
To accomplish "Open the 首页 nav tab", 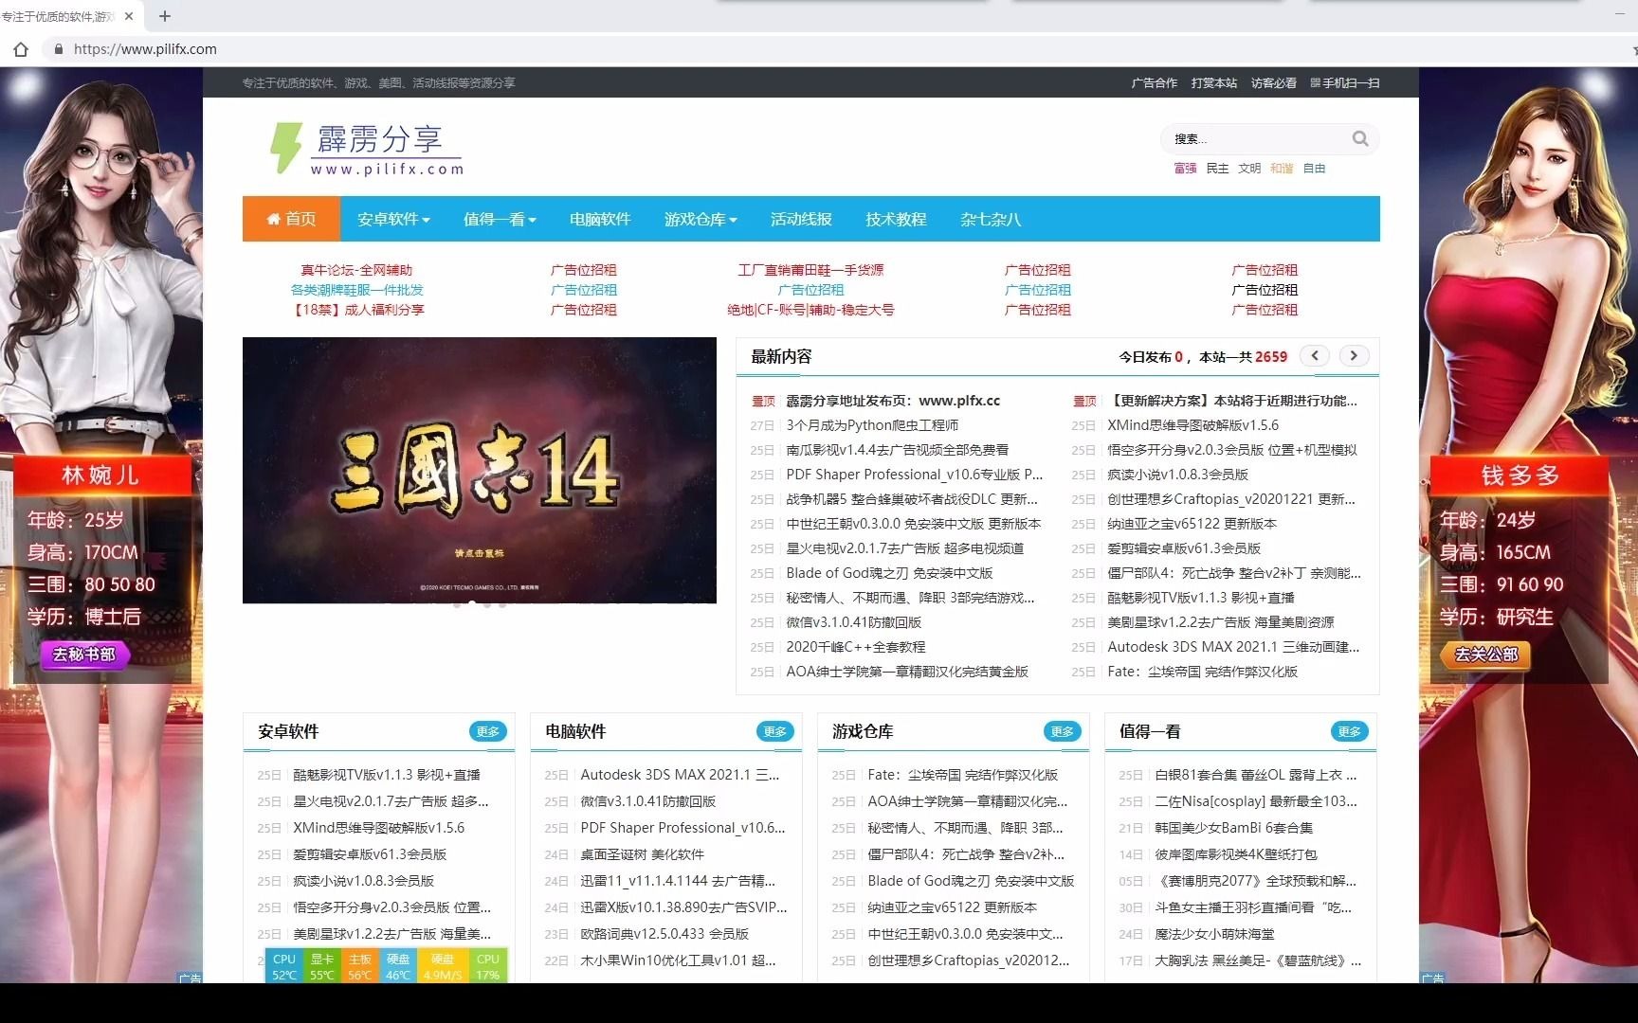I will pos(292,219).
